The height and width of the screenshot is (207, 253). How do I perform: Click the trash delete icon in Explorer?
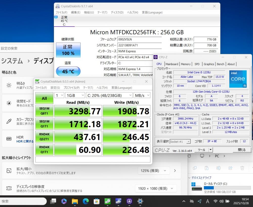pos(242,168)
